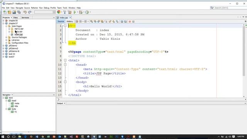Click the Open Project toolbar icon
The height and width of the screenshot is (139, 247).
pos(14,12)
